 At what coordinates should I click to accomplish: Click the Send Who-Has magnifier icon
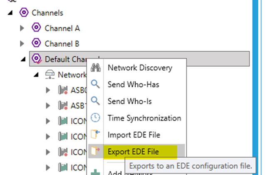(96, 84)
